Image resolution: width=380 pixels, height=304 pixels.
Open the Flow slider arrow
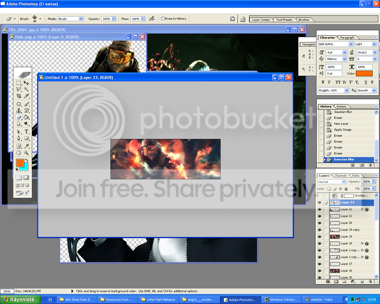[x=143, y=19]
